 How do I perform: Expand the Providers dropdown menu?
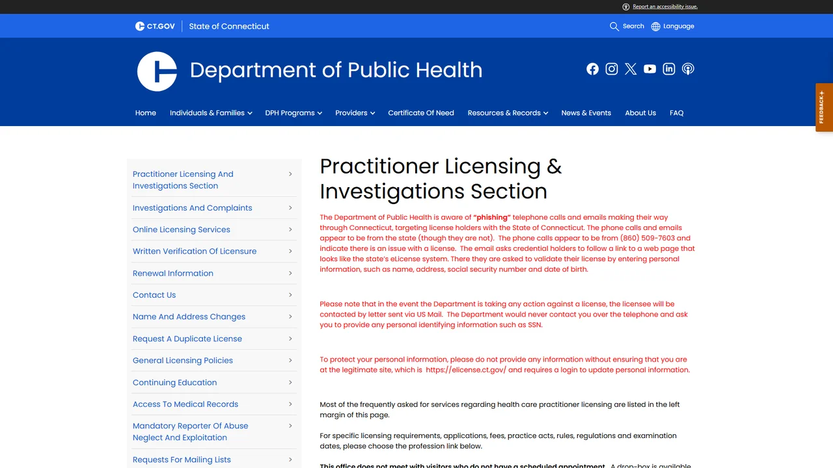point(355,113)
